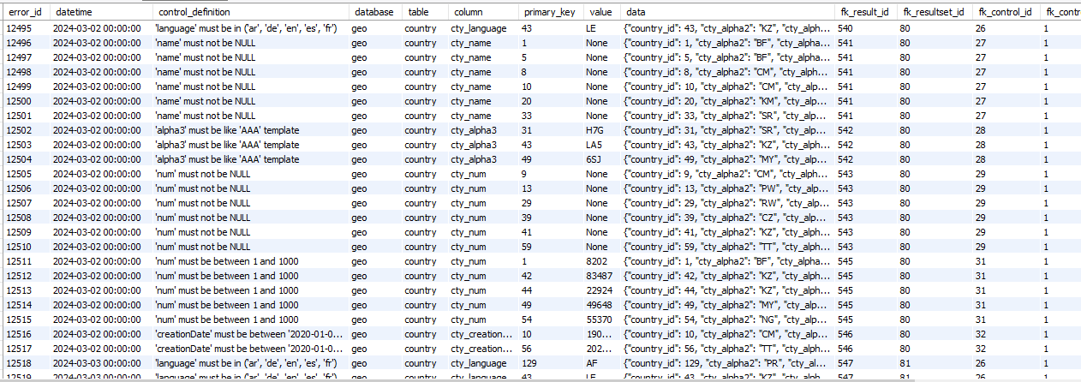Select the fk_result_id column header

tap(864, 13)
